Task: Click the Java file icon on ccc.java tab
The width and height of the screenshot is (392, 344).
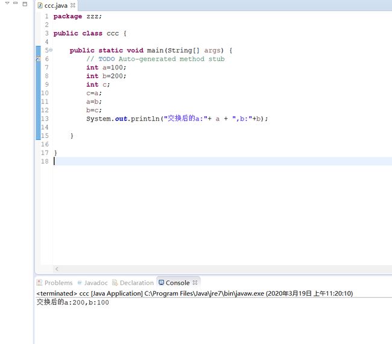Action: point(40,5)
